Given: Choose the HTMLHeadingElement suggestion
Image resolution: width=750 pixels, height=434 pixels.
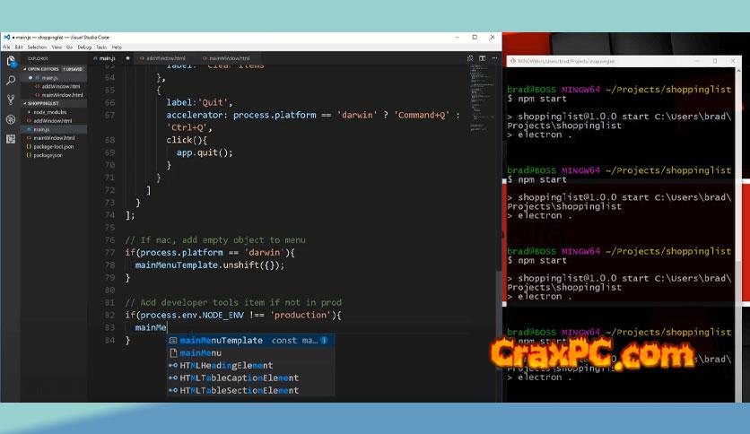Looking at the screenshot, I should [x=250, y=365].
